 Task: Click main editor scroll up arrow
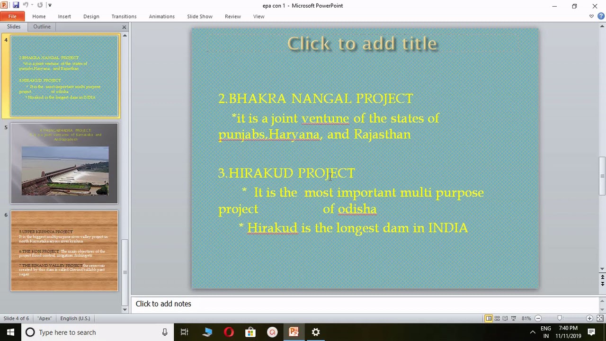(x=602, y=26)
